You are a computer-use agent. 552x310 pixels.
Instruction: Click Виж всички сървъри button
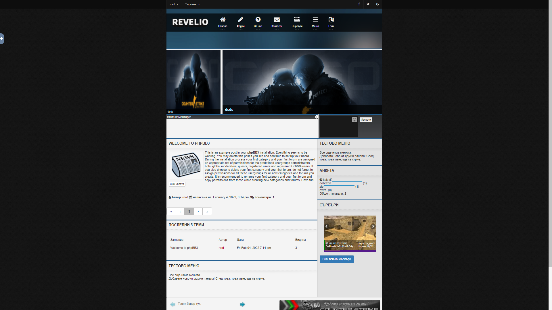[337, 259]
